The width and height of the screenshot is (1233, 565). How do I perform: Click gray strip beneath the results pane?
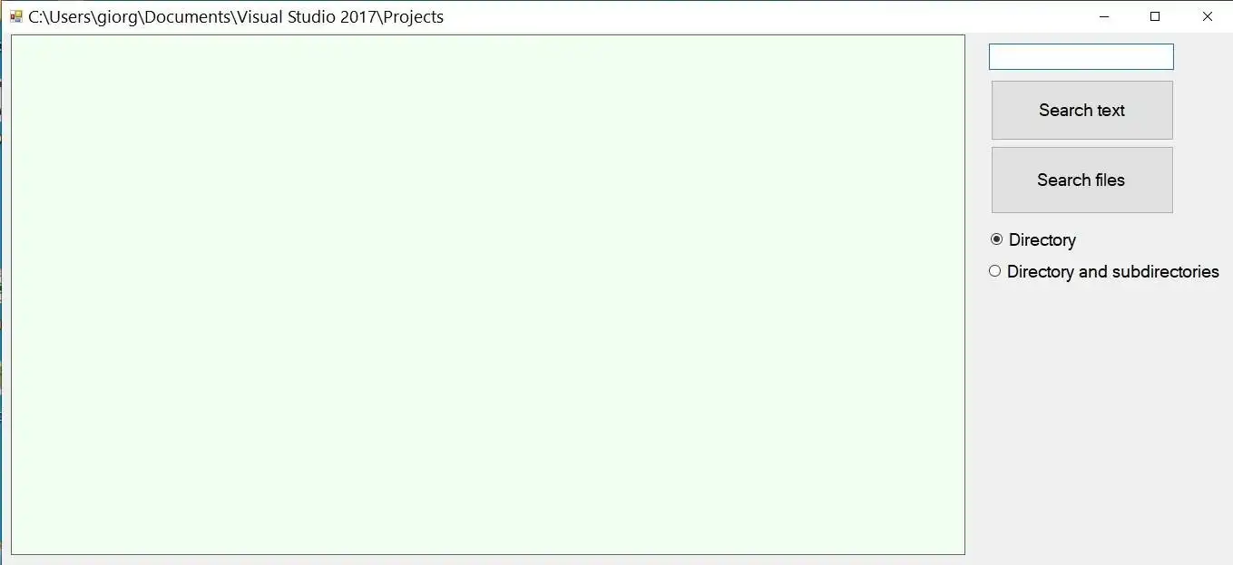click(x=488, y=560)
